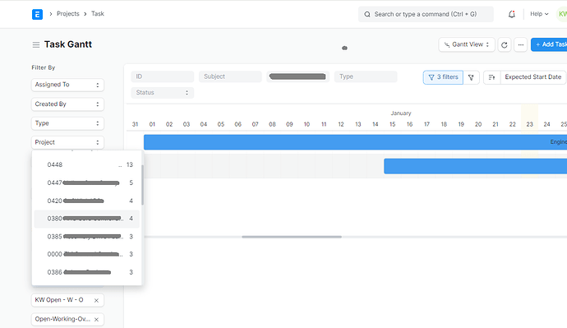Image resolution: width=567 pixels, height=328 pixels.
Task: Go to Projects in the breadcrumb
Action: click(68, 14)
